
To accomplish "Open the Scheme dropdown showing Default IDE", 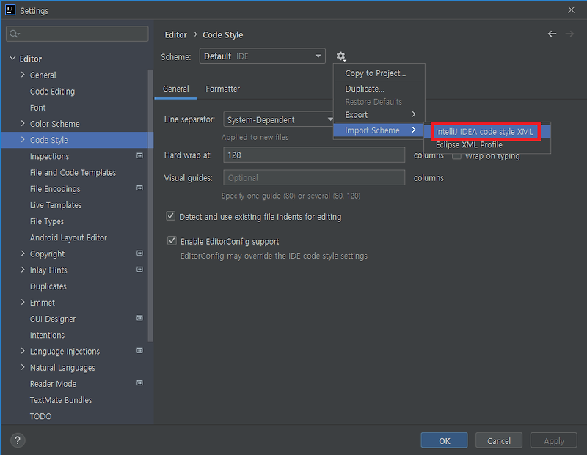I will click(x=262, y=56).
